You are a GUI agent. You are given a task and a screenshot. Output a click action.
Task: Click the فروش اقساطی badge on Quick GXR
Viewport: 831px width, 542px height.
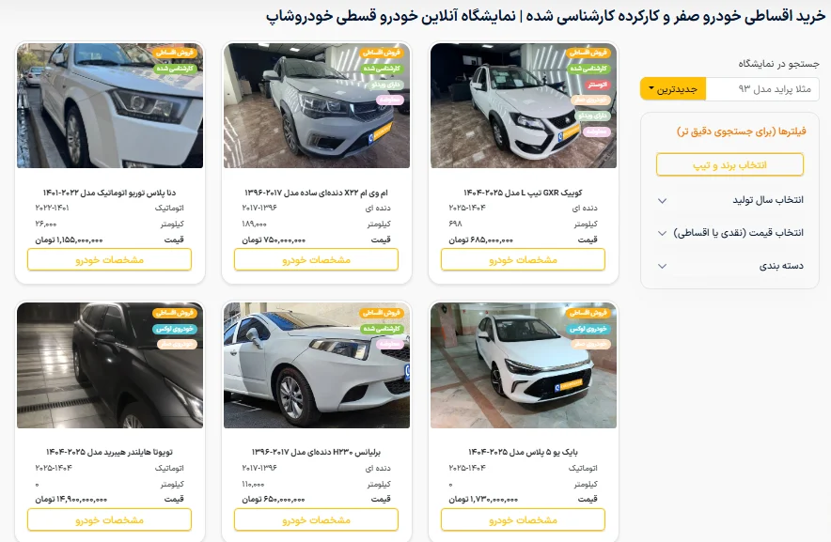tap(588, 53)
